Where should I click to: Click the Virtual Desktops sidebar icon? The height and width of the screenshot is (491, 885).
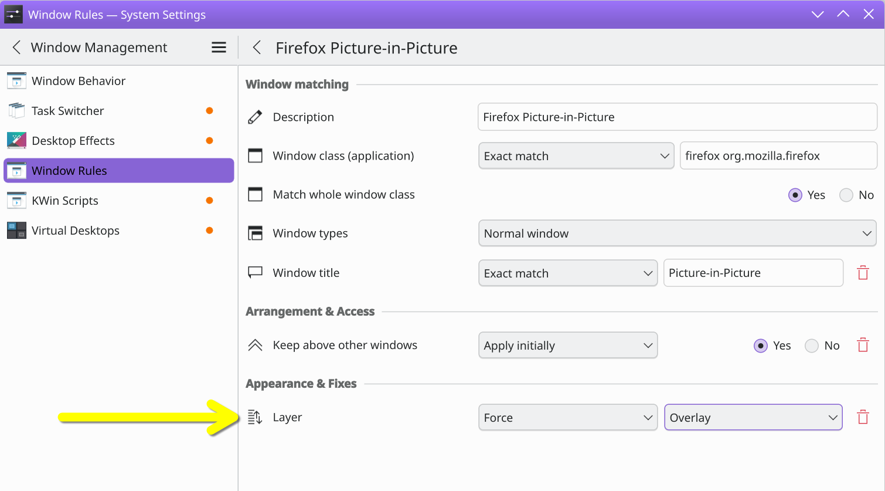[16, 231]
